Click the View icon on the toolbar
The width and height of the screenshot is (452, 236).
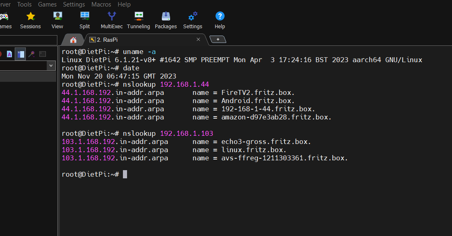(57, 18)
